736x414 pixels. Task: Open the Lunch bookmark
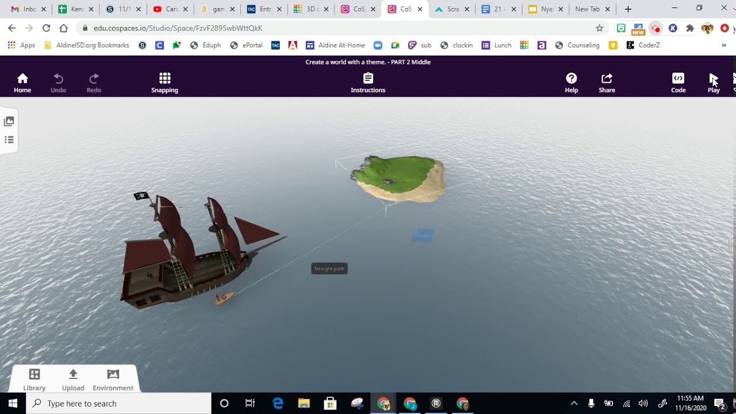click(x=497, y=45)
